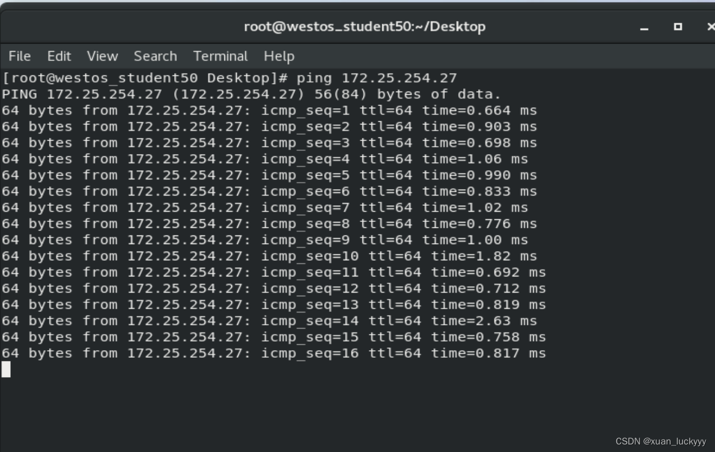Click the icmp_seq=10 reply line
715x452 pixels.
pyautogui.click(x=269, y=256)
